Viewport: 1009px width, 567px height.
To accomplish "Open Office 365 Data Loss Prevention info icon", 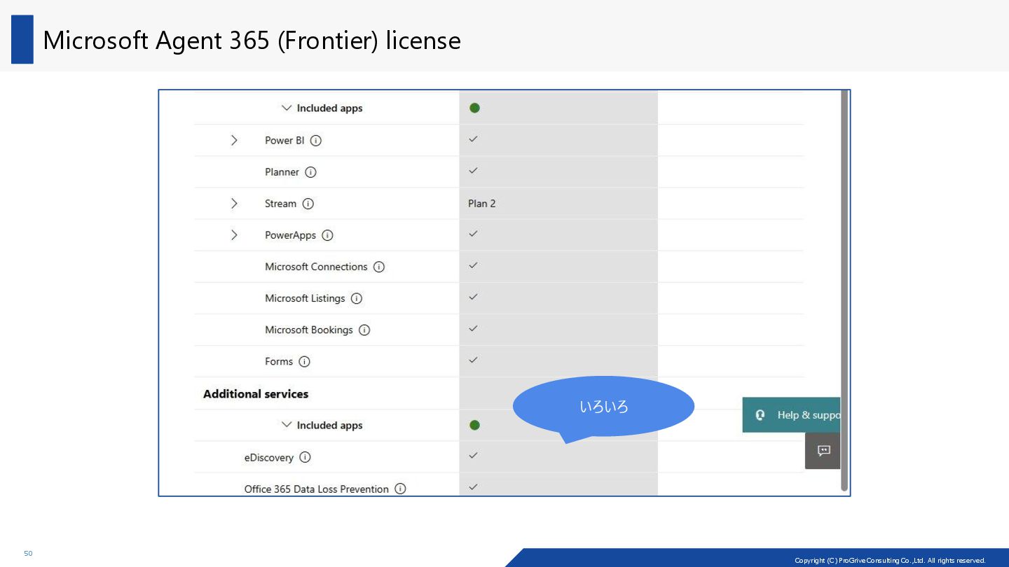I will point(400,489).
